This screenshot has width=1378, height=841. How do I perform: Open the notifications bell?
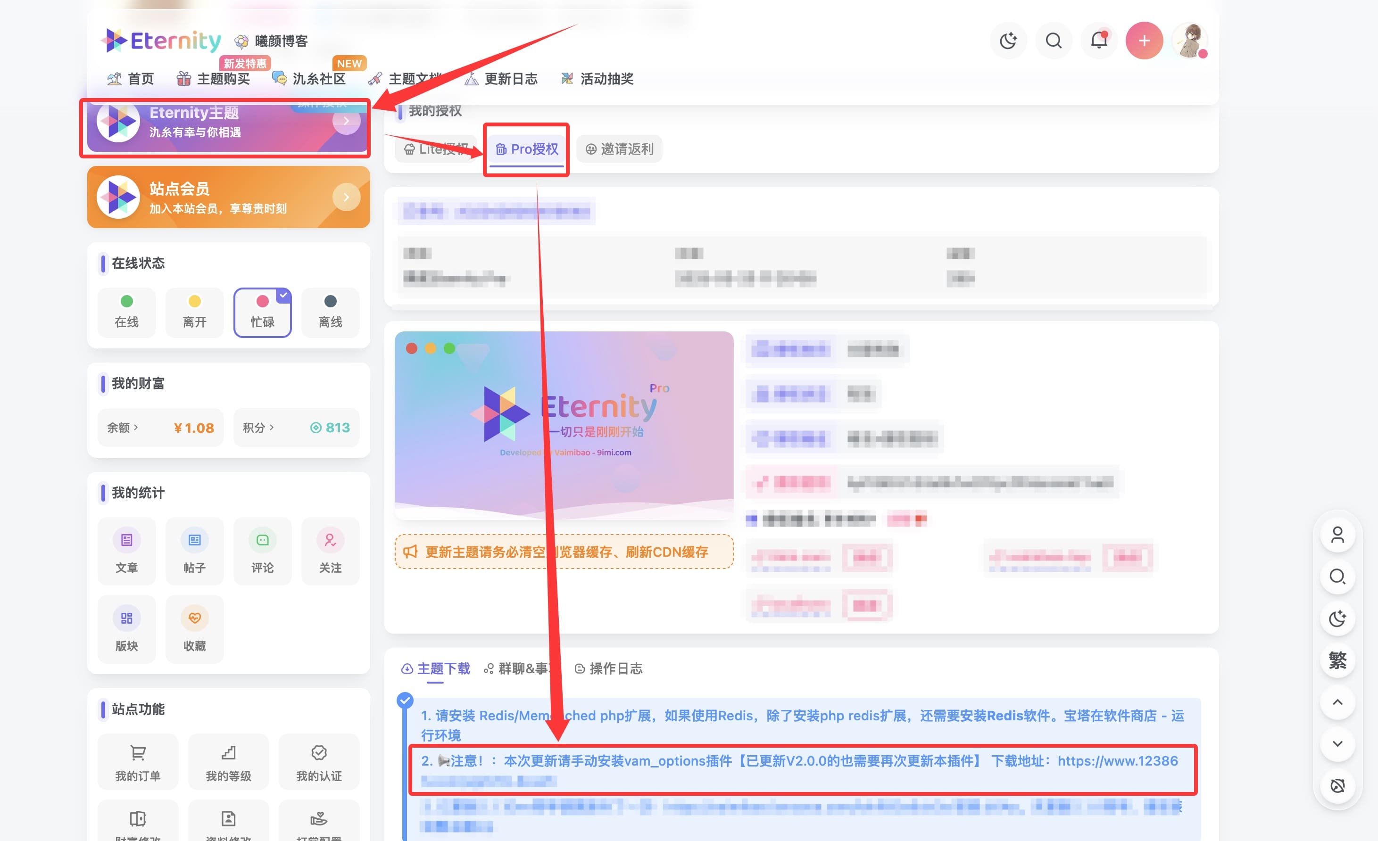click(1099, 40)
